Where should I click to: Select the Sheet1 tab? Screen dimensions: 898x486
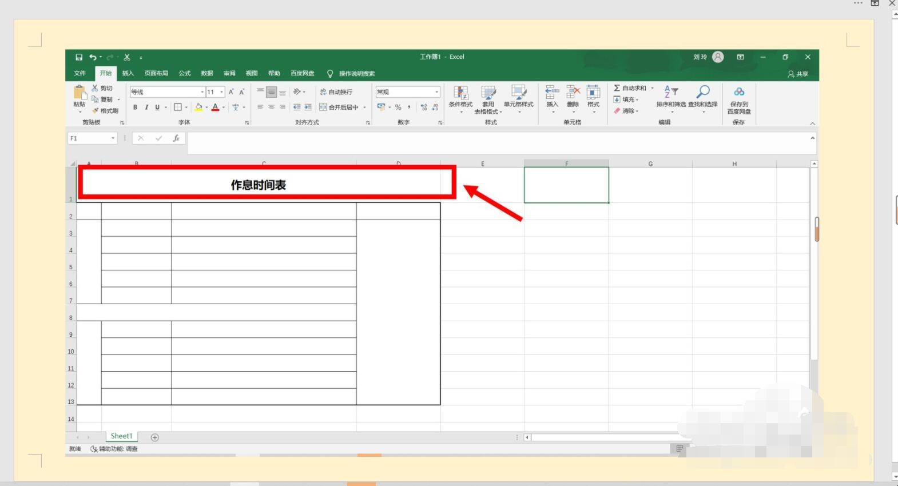(x=121, y=436)
